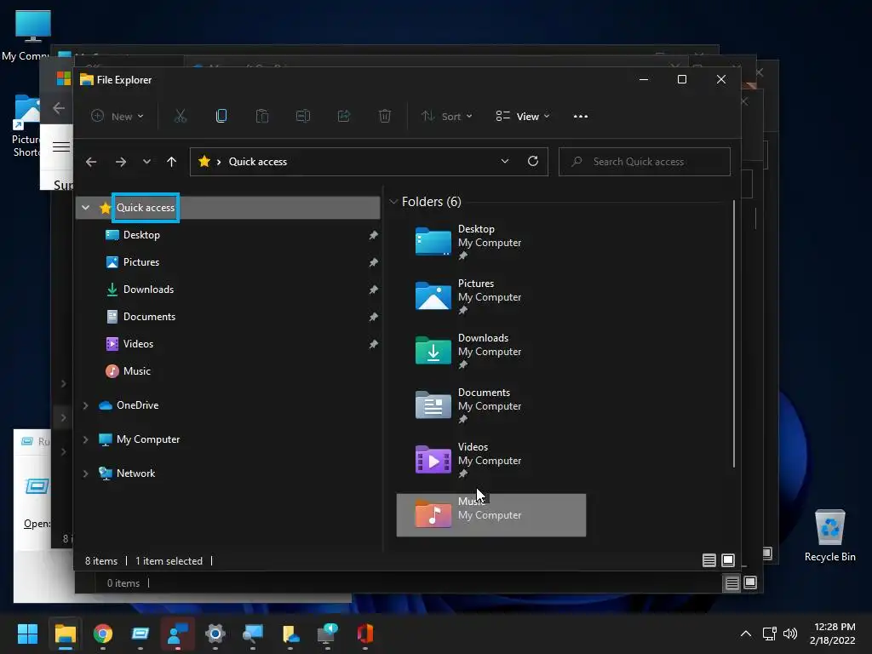Viewport: 872px width, 654px height.
Task: Expand the Network tree node
Action: (86, 473)
